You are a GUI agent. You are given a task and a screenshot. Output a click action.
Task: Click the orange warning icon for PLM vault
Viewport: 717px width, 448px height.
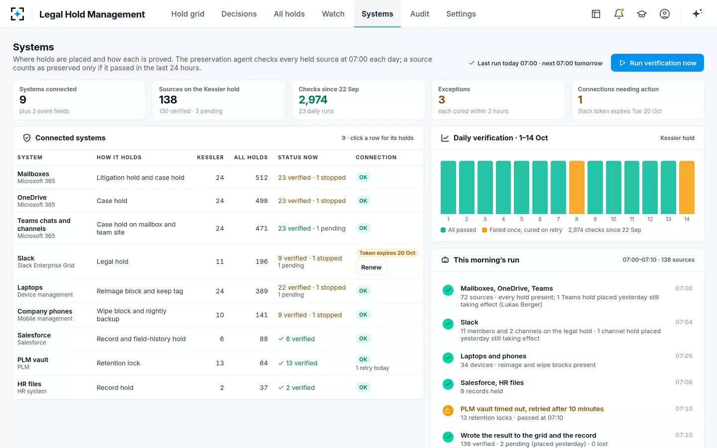click(x=448, y=410)
